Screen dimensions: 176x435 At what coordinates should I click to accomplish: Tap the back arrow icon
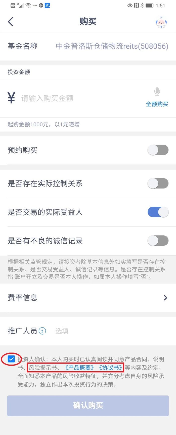[11, 22]
